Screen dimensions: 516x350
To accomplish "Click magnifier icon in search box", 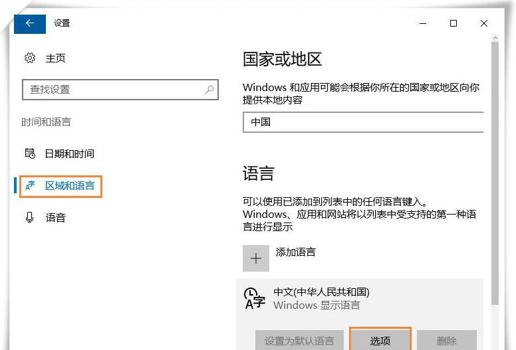I will pyautogui.click(x=209, y=90).
